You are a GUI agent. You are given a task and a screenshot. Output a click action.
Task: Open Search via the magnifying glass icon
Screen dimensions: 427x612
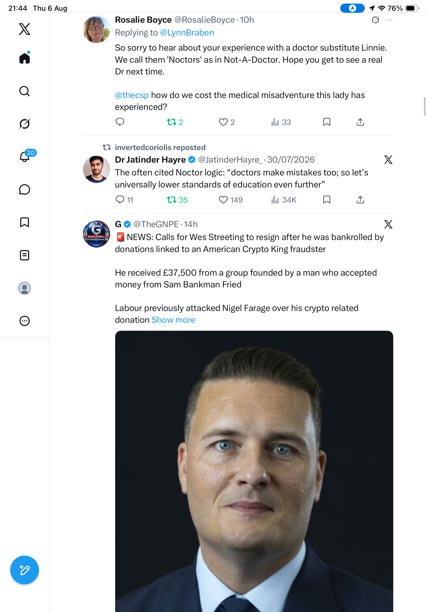click(x=25, y=91)
